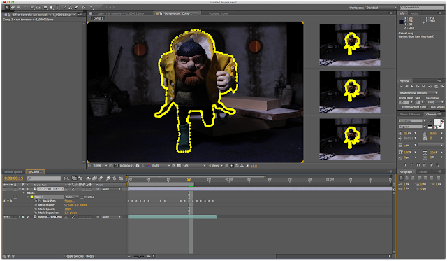Screen dimensions: 447x261
Task: Select the Eraser tool
Action: coord(76,8)
